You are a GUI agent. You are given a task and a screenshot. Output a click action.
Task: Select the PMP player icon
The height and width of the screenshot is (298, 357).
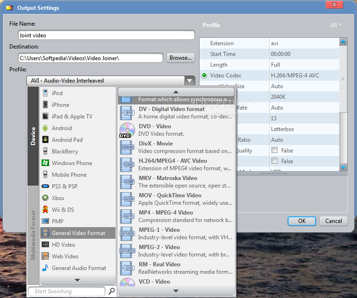point(45,221)
